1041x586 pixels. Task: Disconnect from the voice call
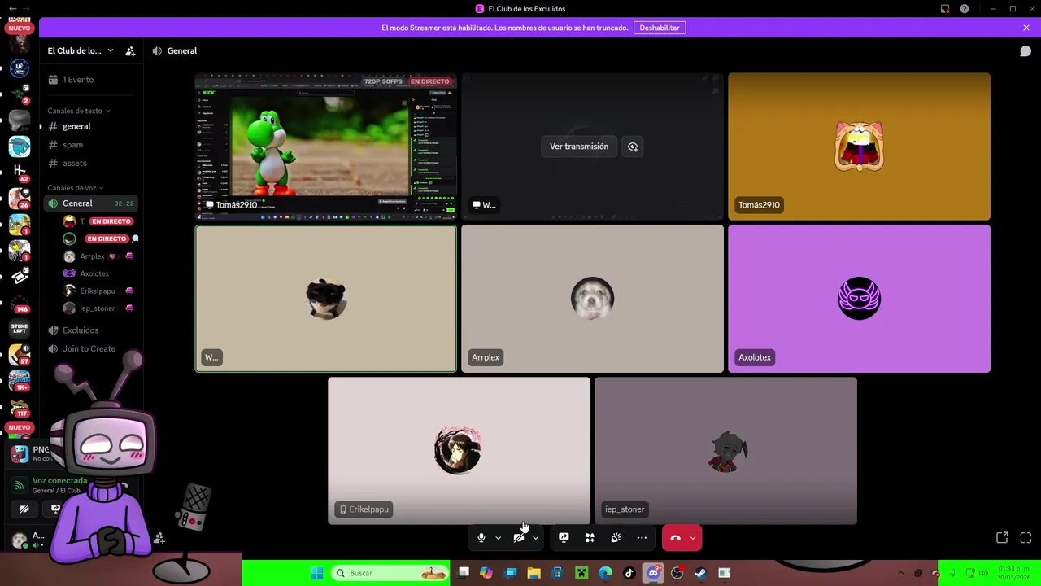coord(675,538)
